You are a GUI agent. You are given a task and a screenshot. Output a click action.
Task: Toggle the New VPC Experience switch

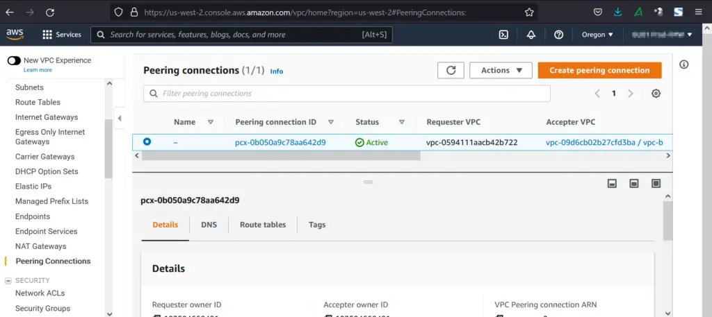(14, 60)
